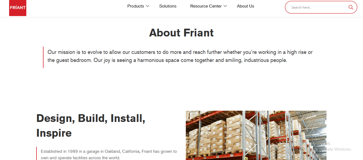Click the "Activate Windows" watermark text
Screen dimensions: 363x160
pyautogui.click(x=333, y=149)
